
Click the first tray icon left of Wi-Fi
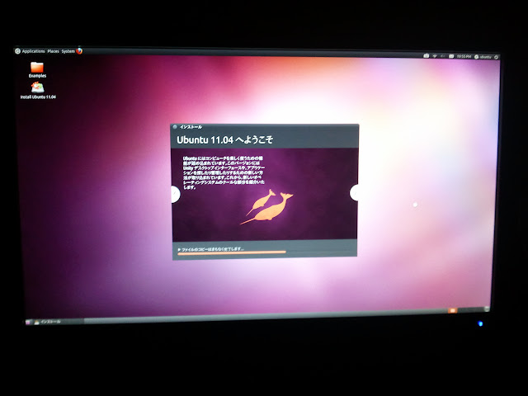click(x=427, y=56)
